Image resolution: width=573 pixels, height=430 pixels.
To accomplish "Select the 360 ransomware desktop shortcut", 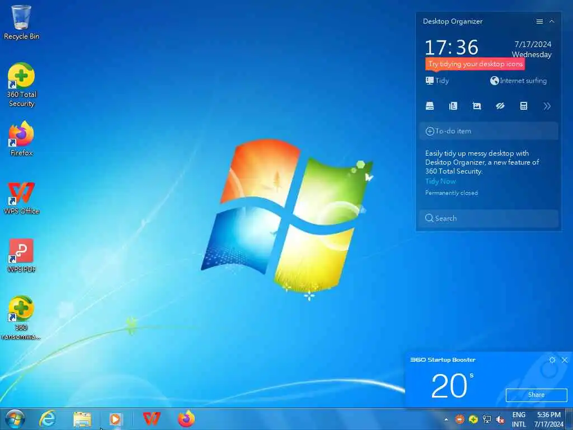I will click(21, 318).
